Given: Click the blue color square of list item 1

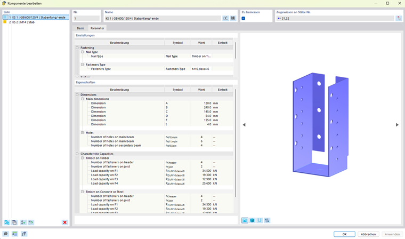Looking at the screenshot, I should point(5,17).
